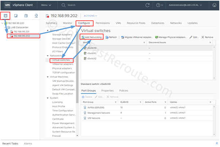Click the smiley feedback icon

point(214,5)
